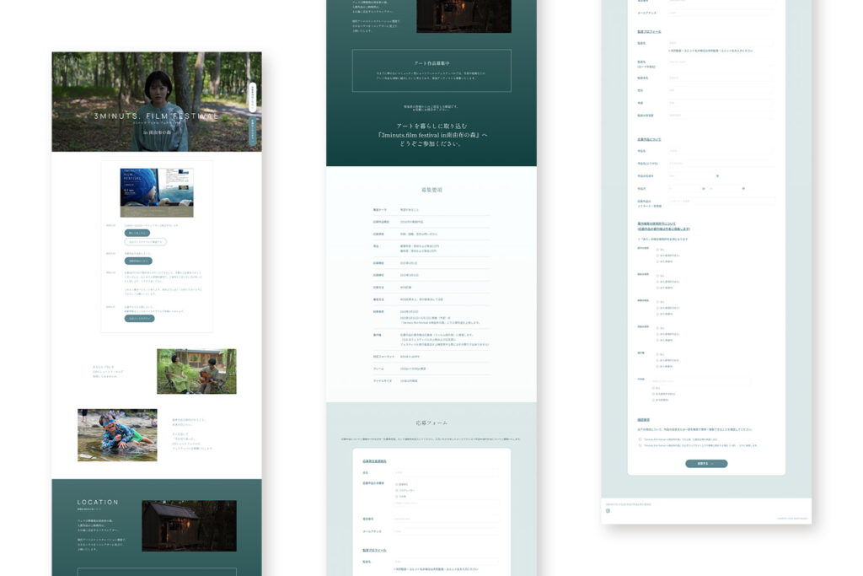Viewport: 863px width, 576px height.
Task: Click the last teal button in the news card
Action: coord(140,319)
